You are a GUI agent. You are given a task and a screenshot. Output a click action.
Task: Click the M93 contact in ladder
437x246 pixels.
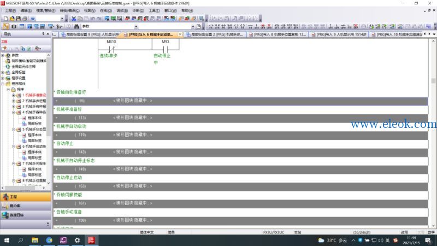point(166,49)
